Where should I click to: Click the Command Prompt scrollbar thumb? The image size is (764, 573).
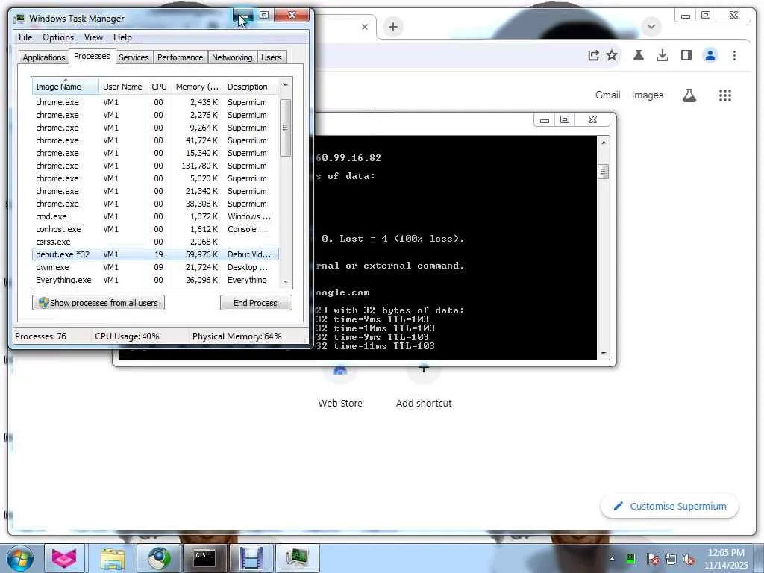[603, 172]
